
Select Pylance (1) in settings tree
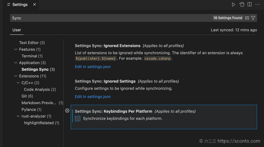click(31, 110)
